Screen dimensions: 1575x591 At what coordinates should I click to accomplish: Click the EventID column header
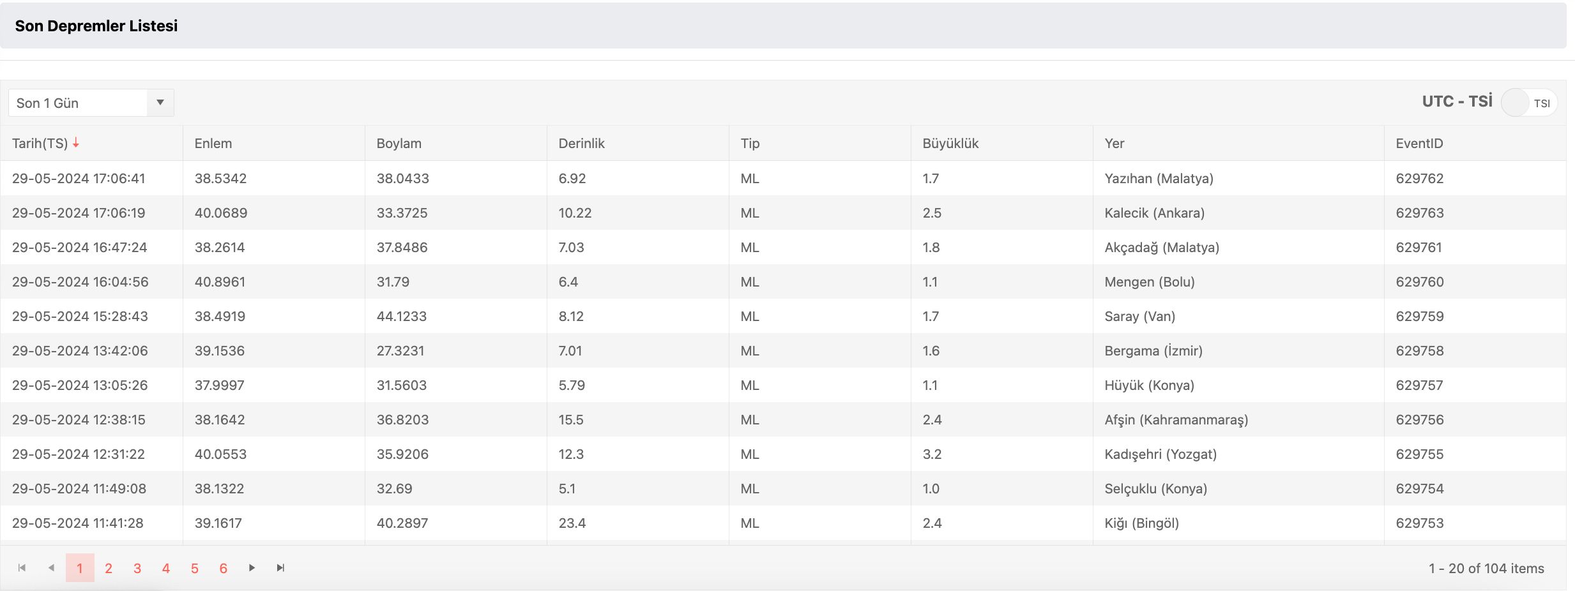click(x=1419, y=144)
